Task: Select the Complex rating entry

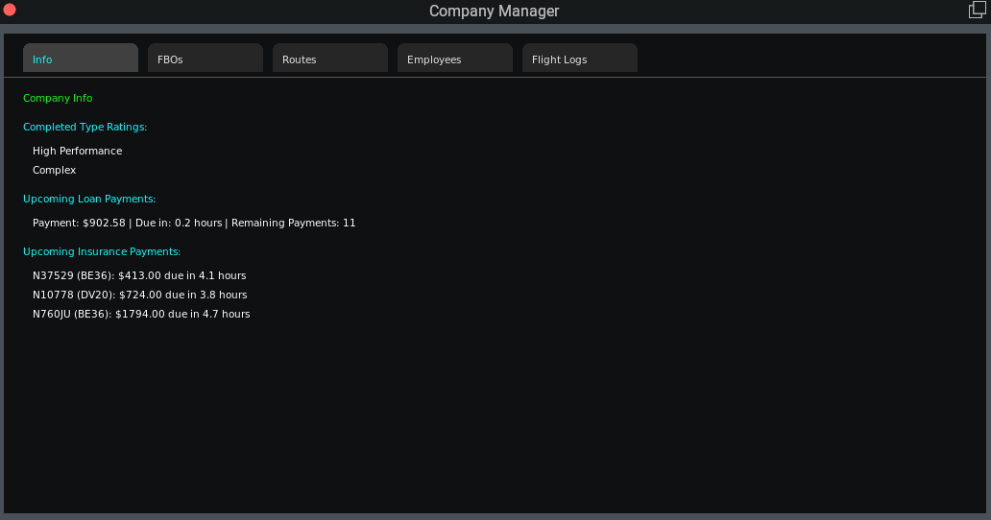Action: click(x=54, y=170)
